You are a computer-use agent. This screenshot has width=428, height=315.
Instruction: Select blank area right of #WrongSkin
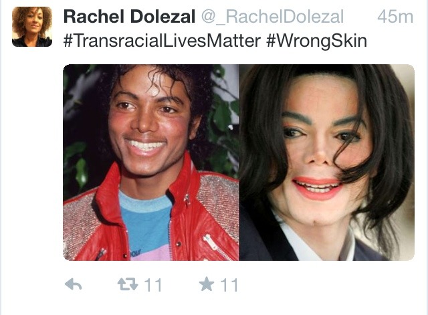[x=393, y=41]
